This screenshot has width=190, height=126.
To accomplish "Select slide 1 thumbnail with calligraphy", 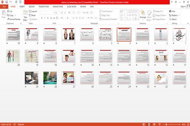I will [180, 34].
